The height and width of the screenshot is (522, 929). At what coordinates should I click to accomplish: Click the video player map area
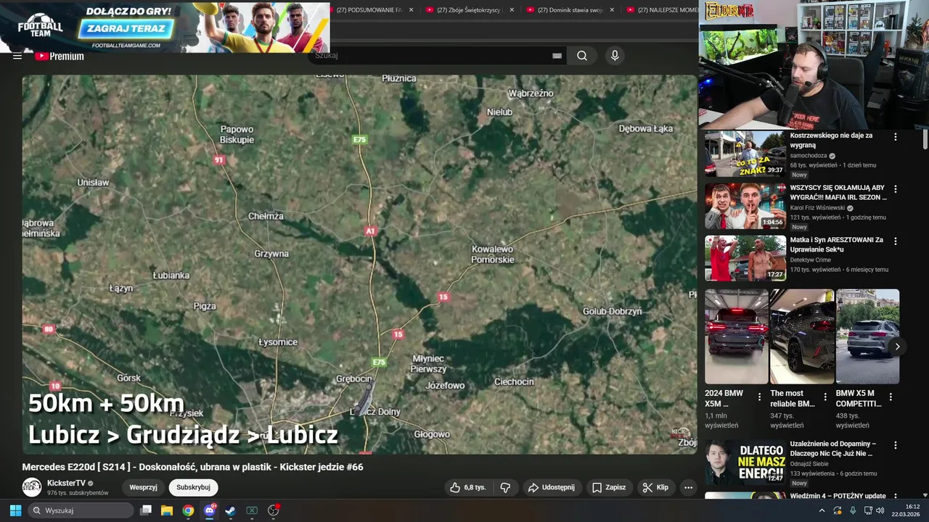click(359, 265)
